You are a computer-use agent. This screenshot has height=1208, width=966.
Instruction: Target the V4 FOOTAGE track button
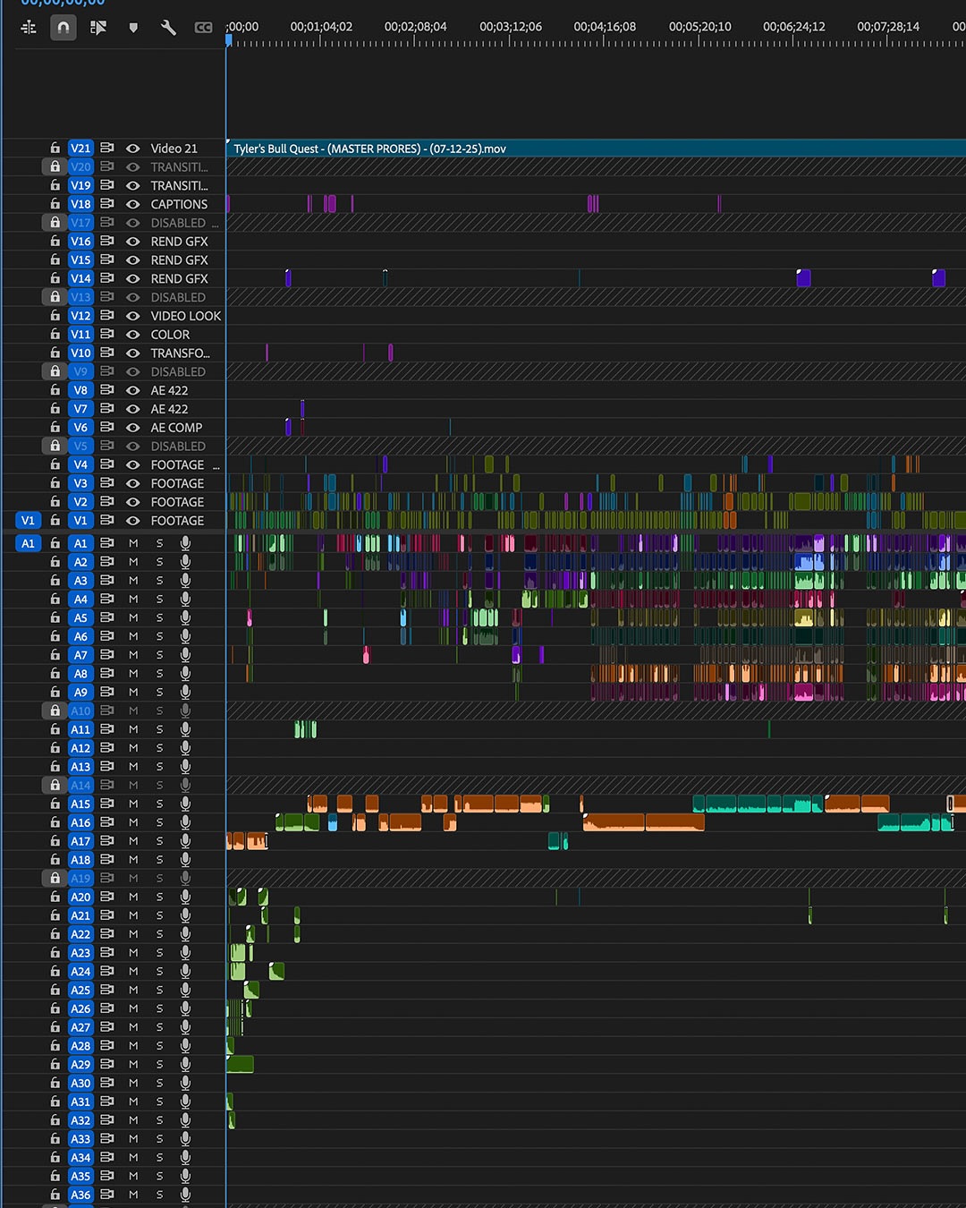tap(80, 464)
